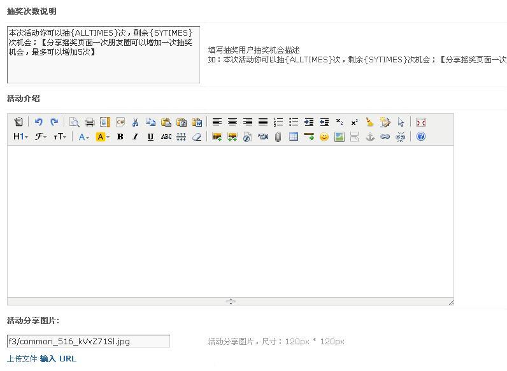Click the Print icon in editor toolbar
The image size is (507, 371).
(x=90, y=122)
